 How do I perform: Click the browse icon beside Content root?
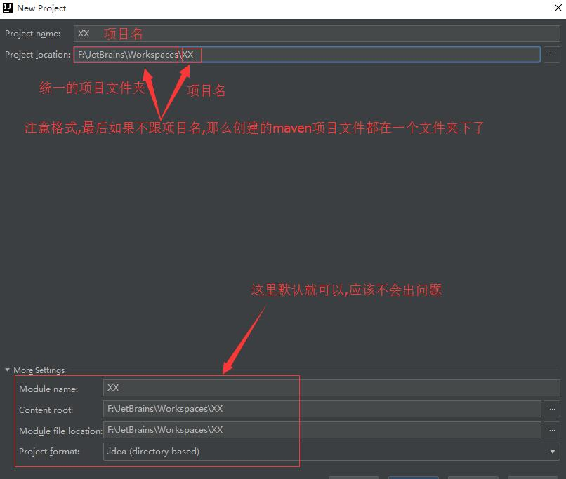point(552,409)
